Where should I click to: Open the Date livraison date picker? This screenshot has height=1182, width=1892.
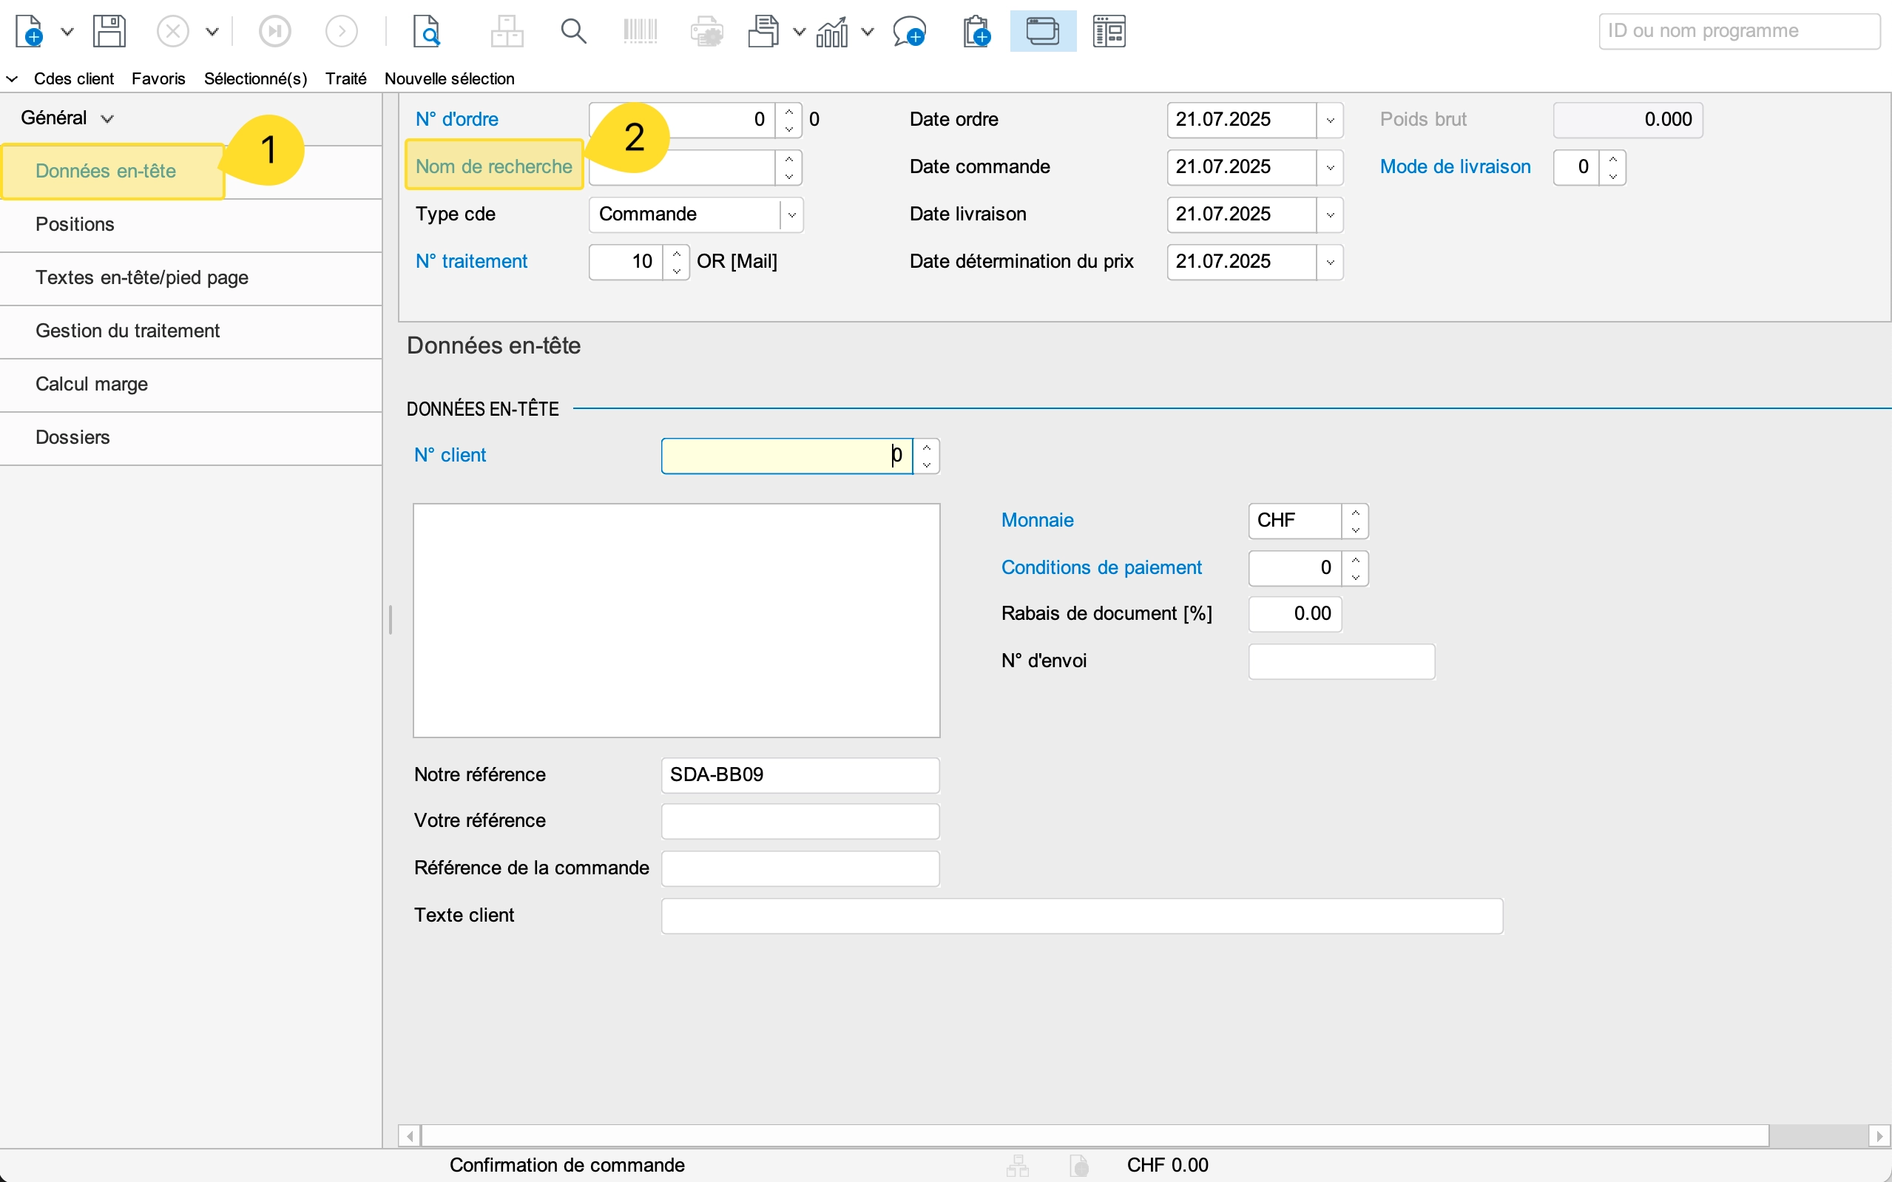(x=1330, y=215)
